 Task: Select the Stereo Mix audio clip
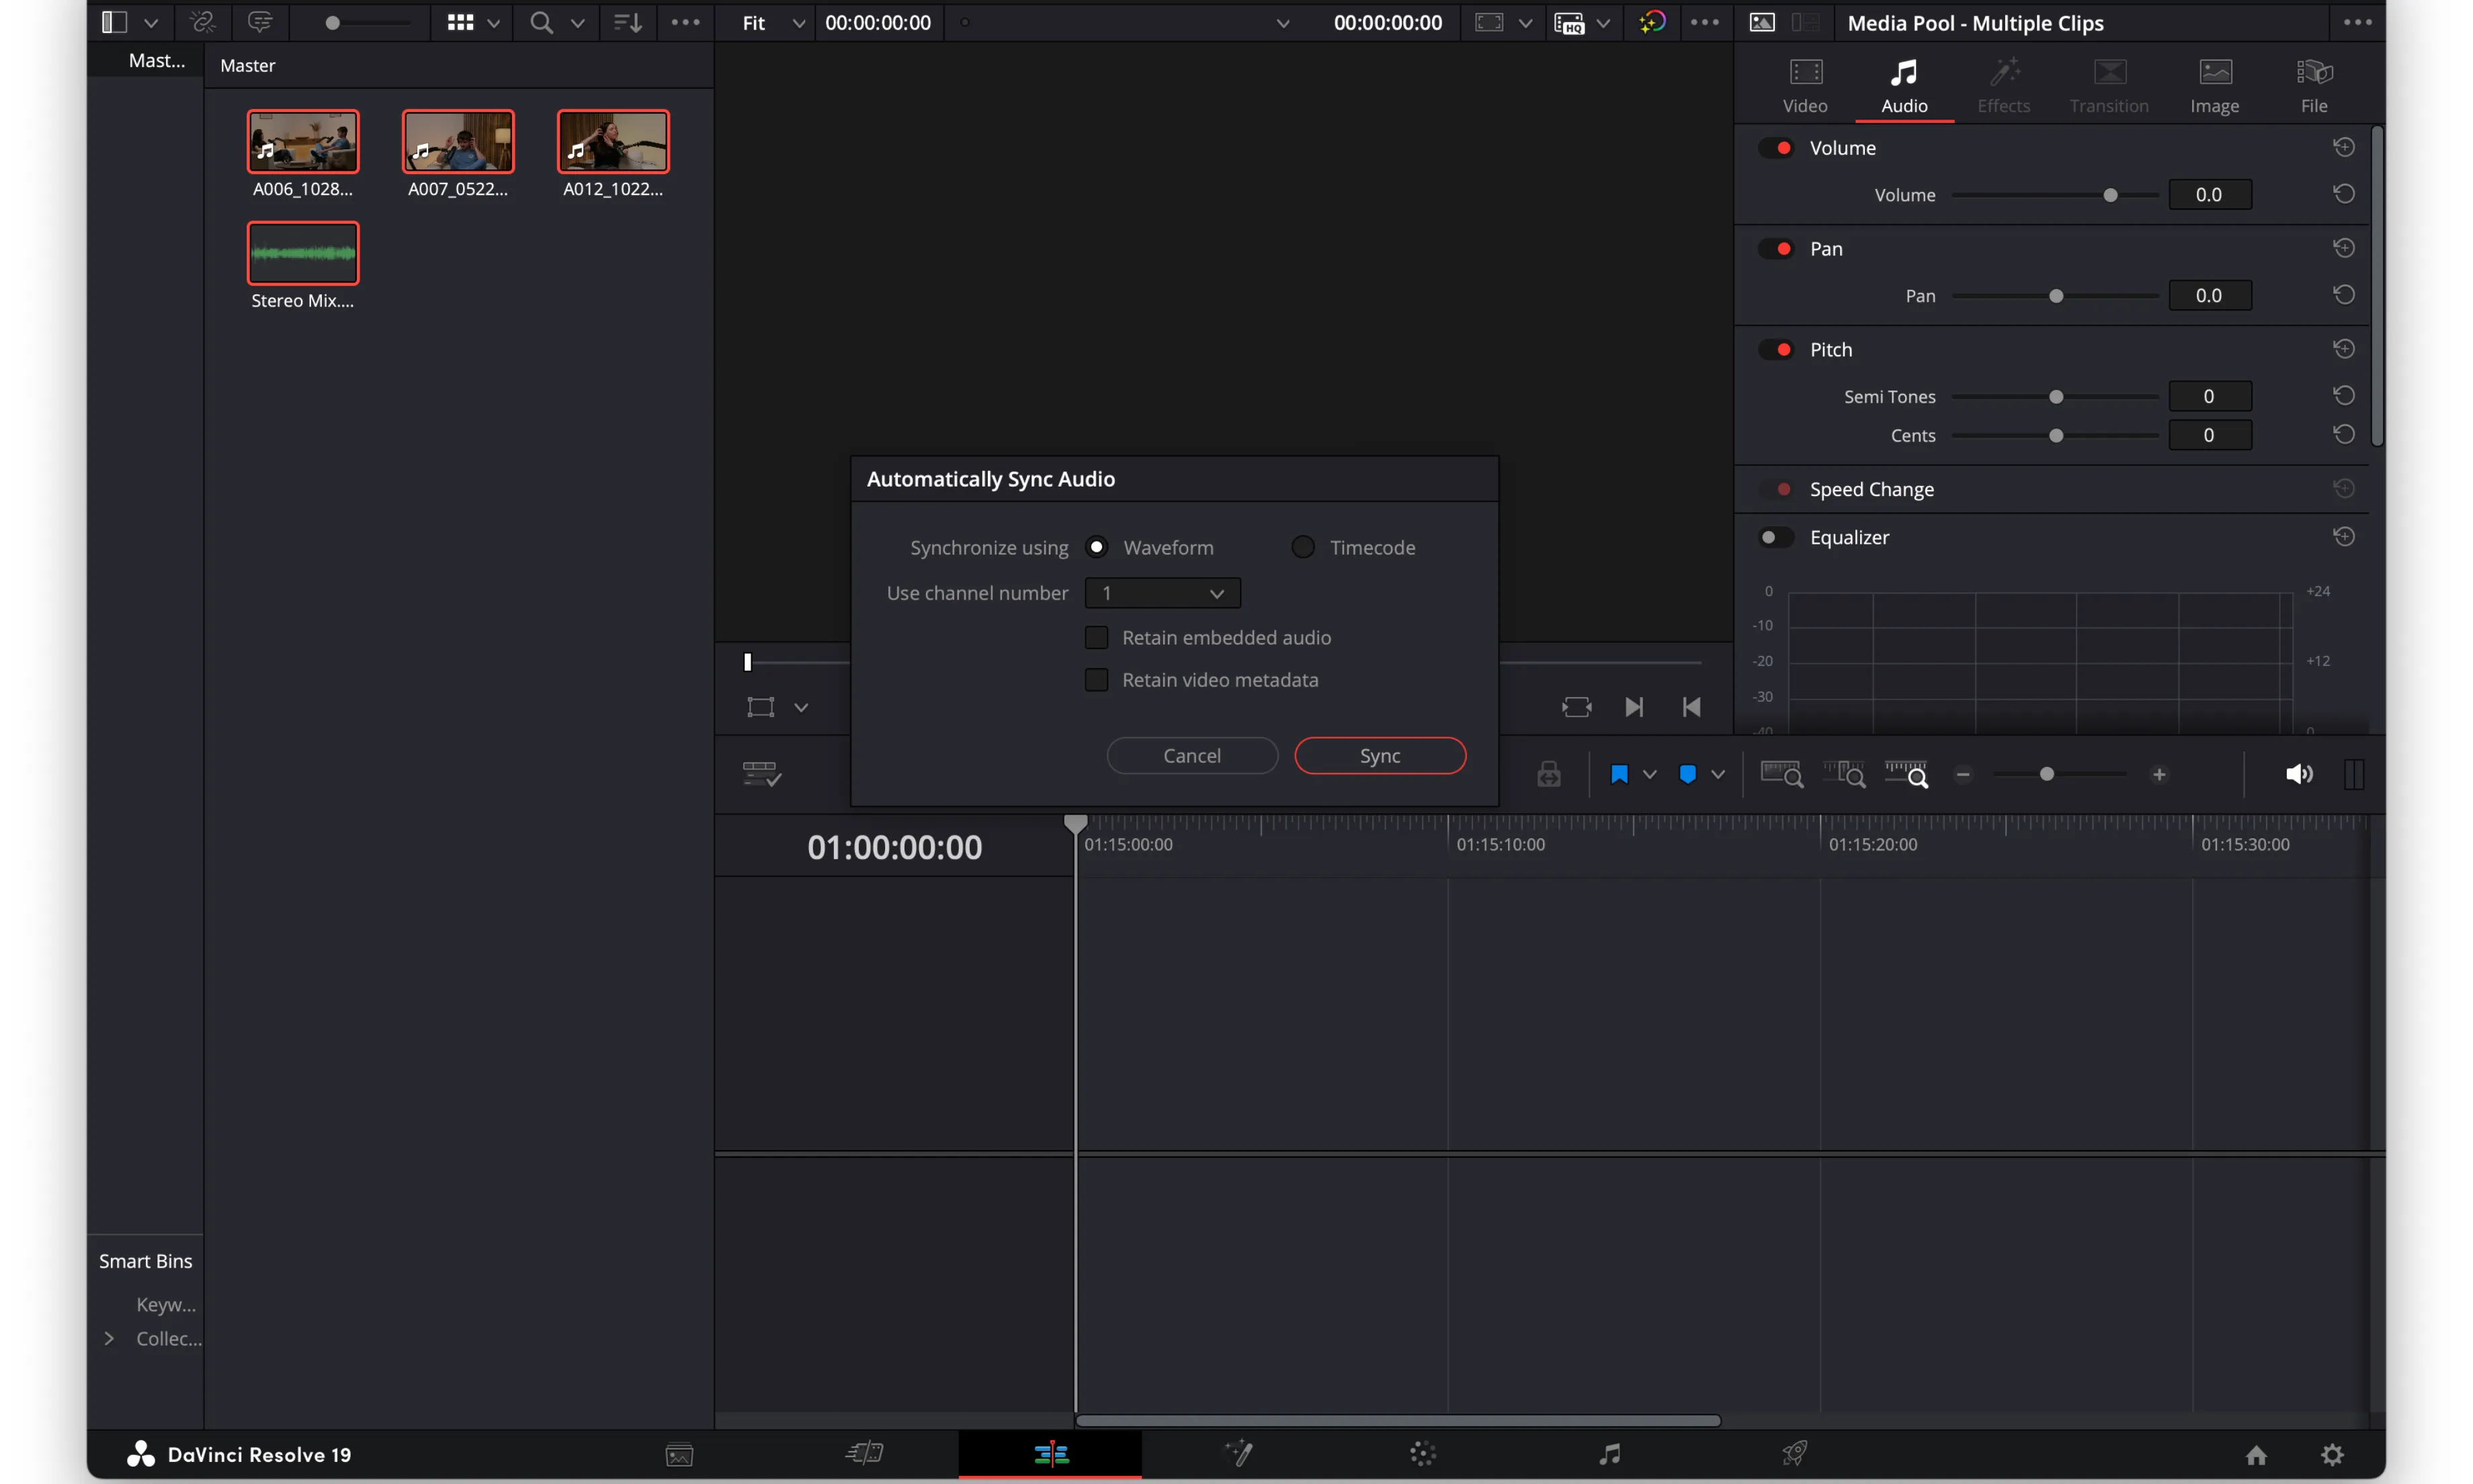click(x=303, y=253)
